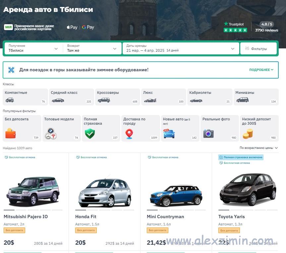Choose the Кабриолеты class tab
Image resolution: width=286 pixels, height=253 pixels.
(210, 97)
